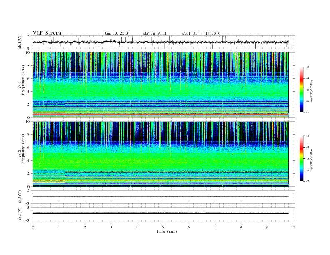
Task: Click the ch.1 "Frequency (kHz)" axis label
Action: 23,80
